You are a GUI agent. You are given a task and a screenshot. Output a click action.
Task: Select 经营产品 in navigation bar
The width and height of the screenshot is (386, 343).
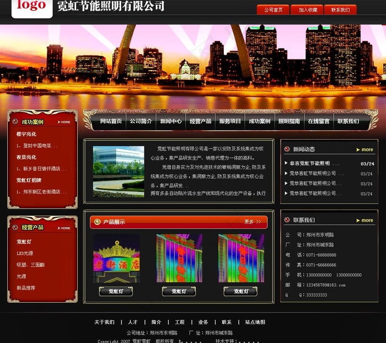200,121
